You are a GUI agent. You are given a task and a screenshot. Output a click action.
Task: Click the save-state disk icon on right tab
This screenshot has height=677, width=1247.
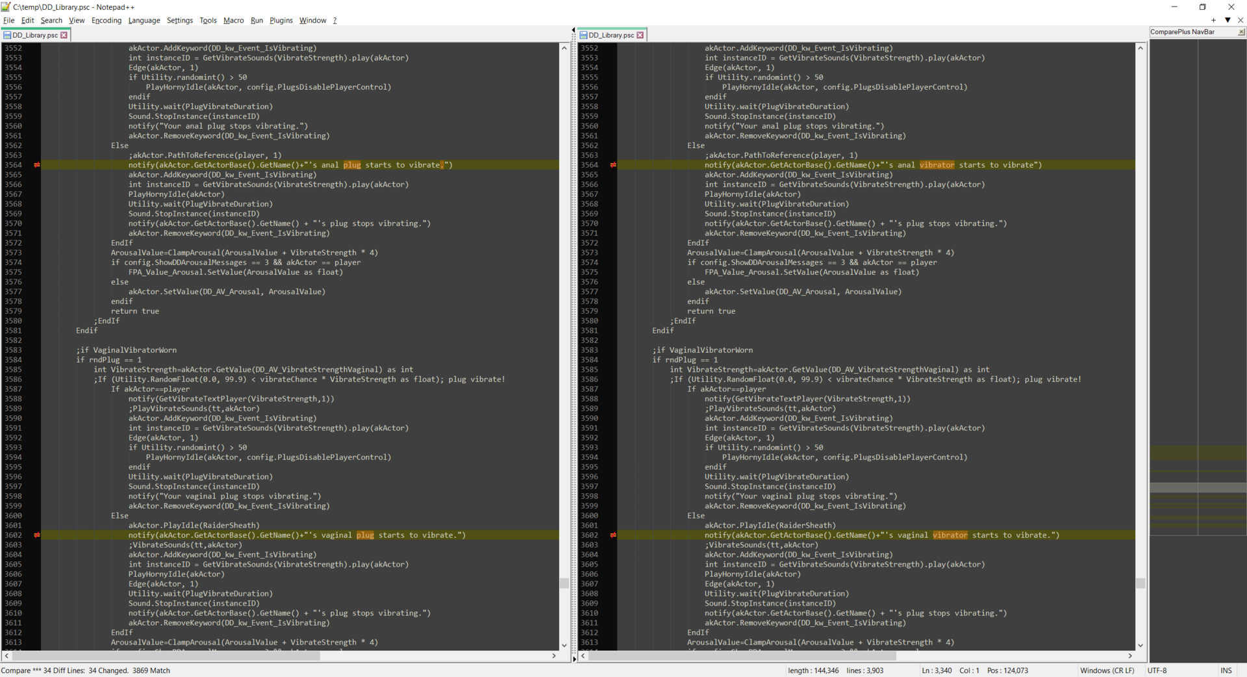click(x=584, y=35)
